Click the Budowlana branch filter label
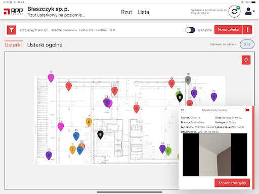 (70, 30)
